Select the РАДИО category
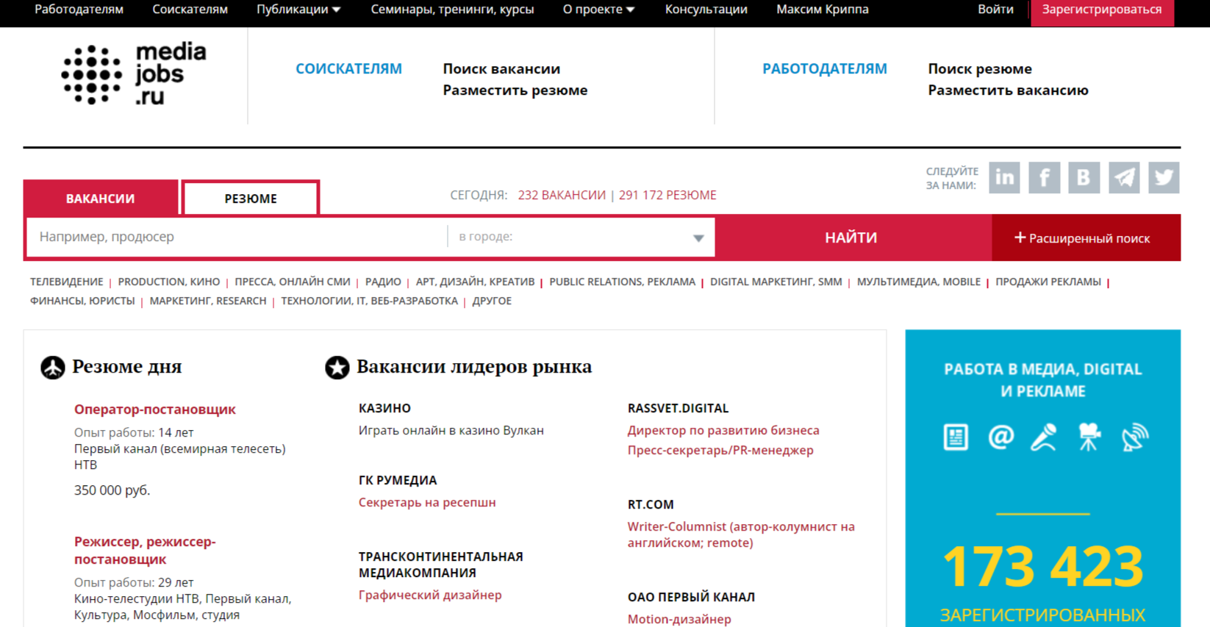The width and height of the screenshot is (1210, 627). (x=383, y=282)
